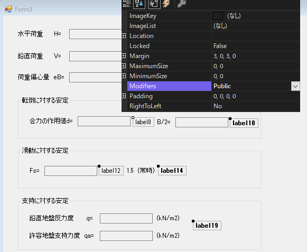
Task: Click the 鉛直荷重 V= text box
Action: pos(96,56)
